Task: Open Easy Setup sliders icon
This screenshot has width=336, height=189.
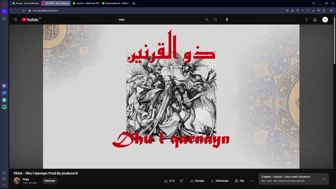Action: [x=319, y=10]
